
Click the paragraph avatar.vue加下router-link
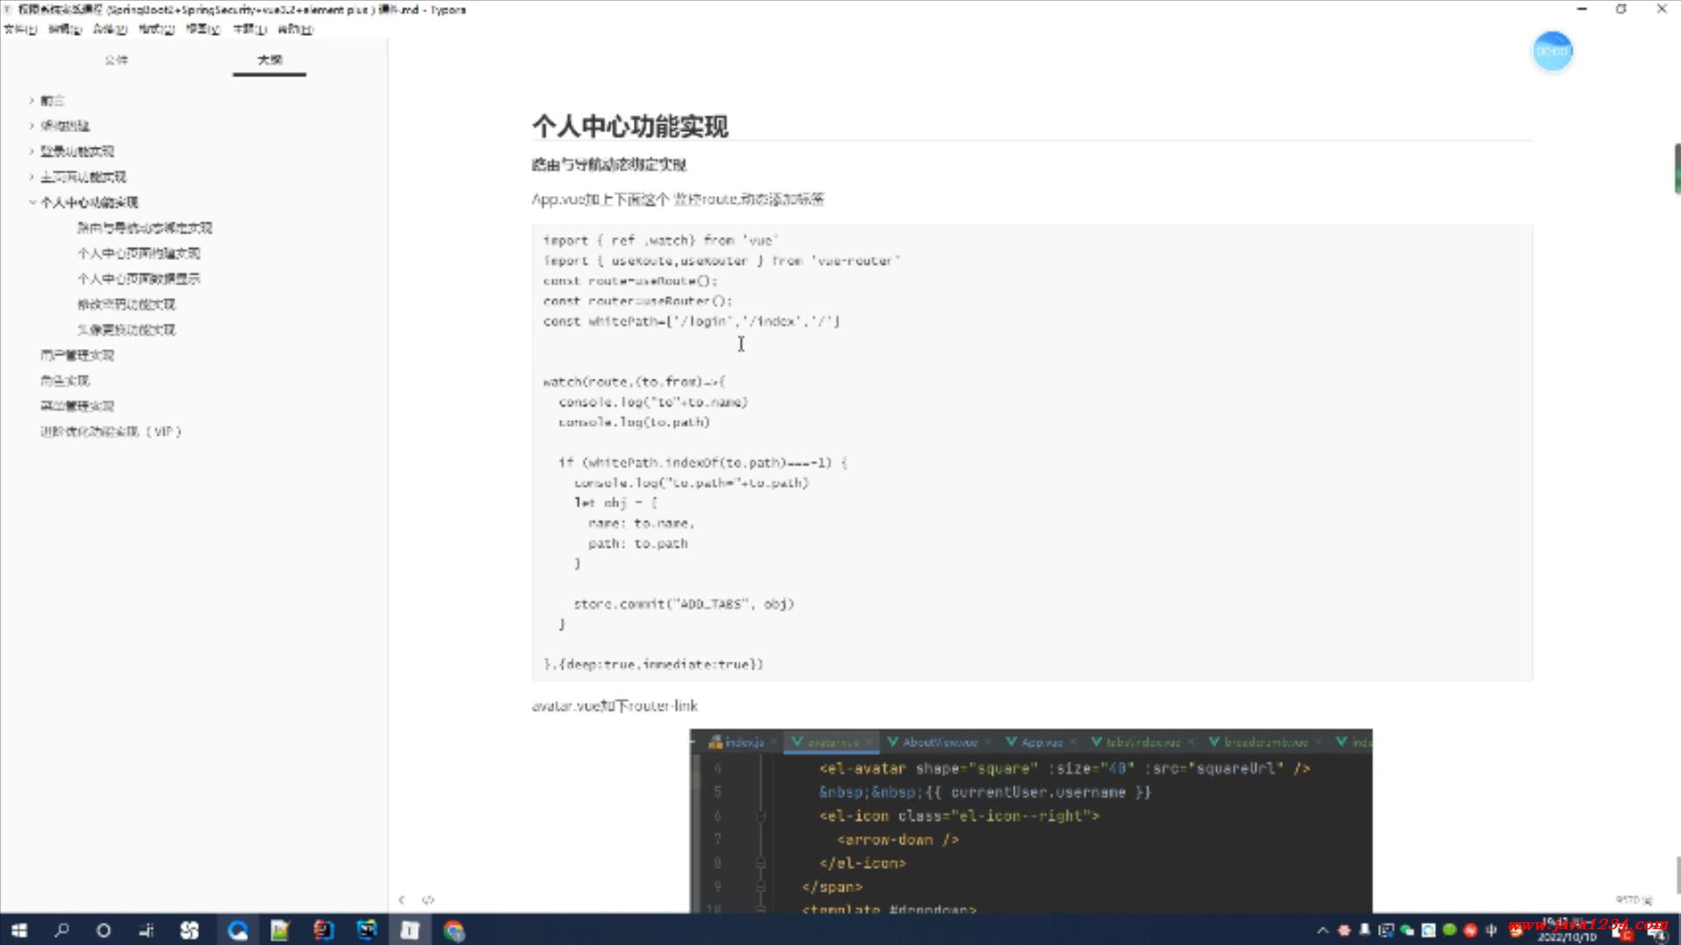coord(615,705)
